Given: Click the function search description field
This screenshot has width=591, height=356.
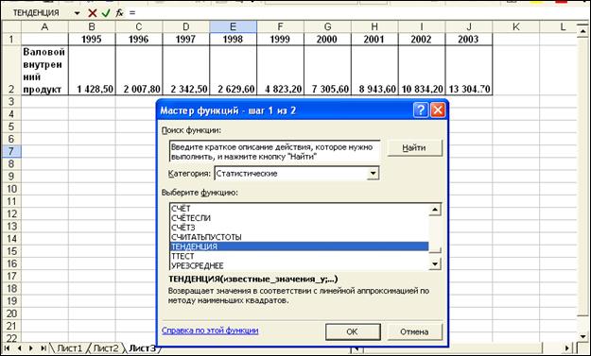Looking at the screenshot, I should (275, 152).
